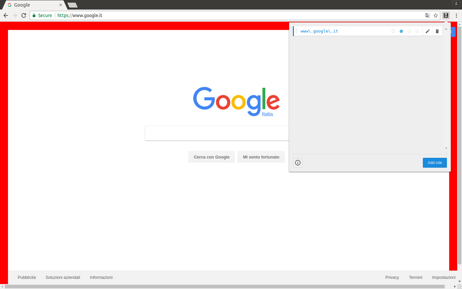Reload the current page
462x289 pixels.
24,16
